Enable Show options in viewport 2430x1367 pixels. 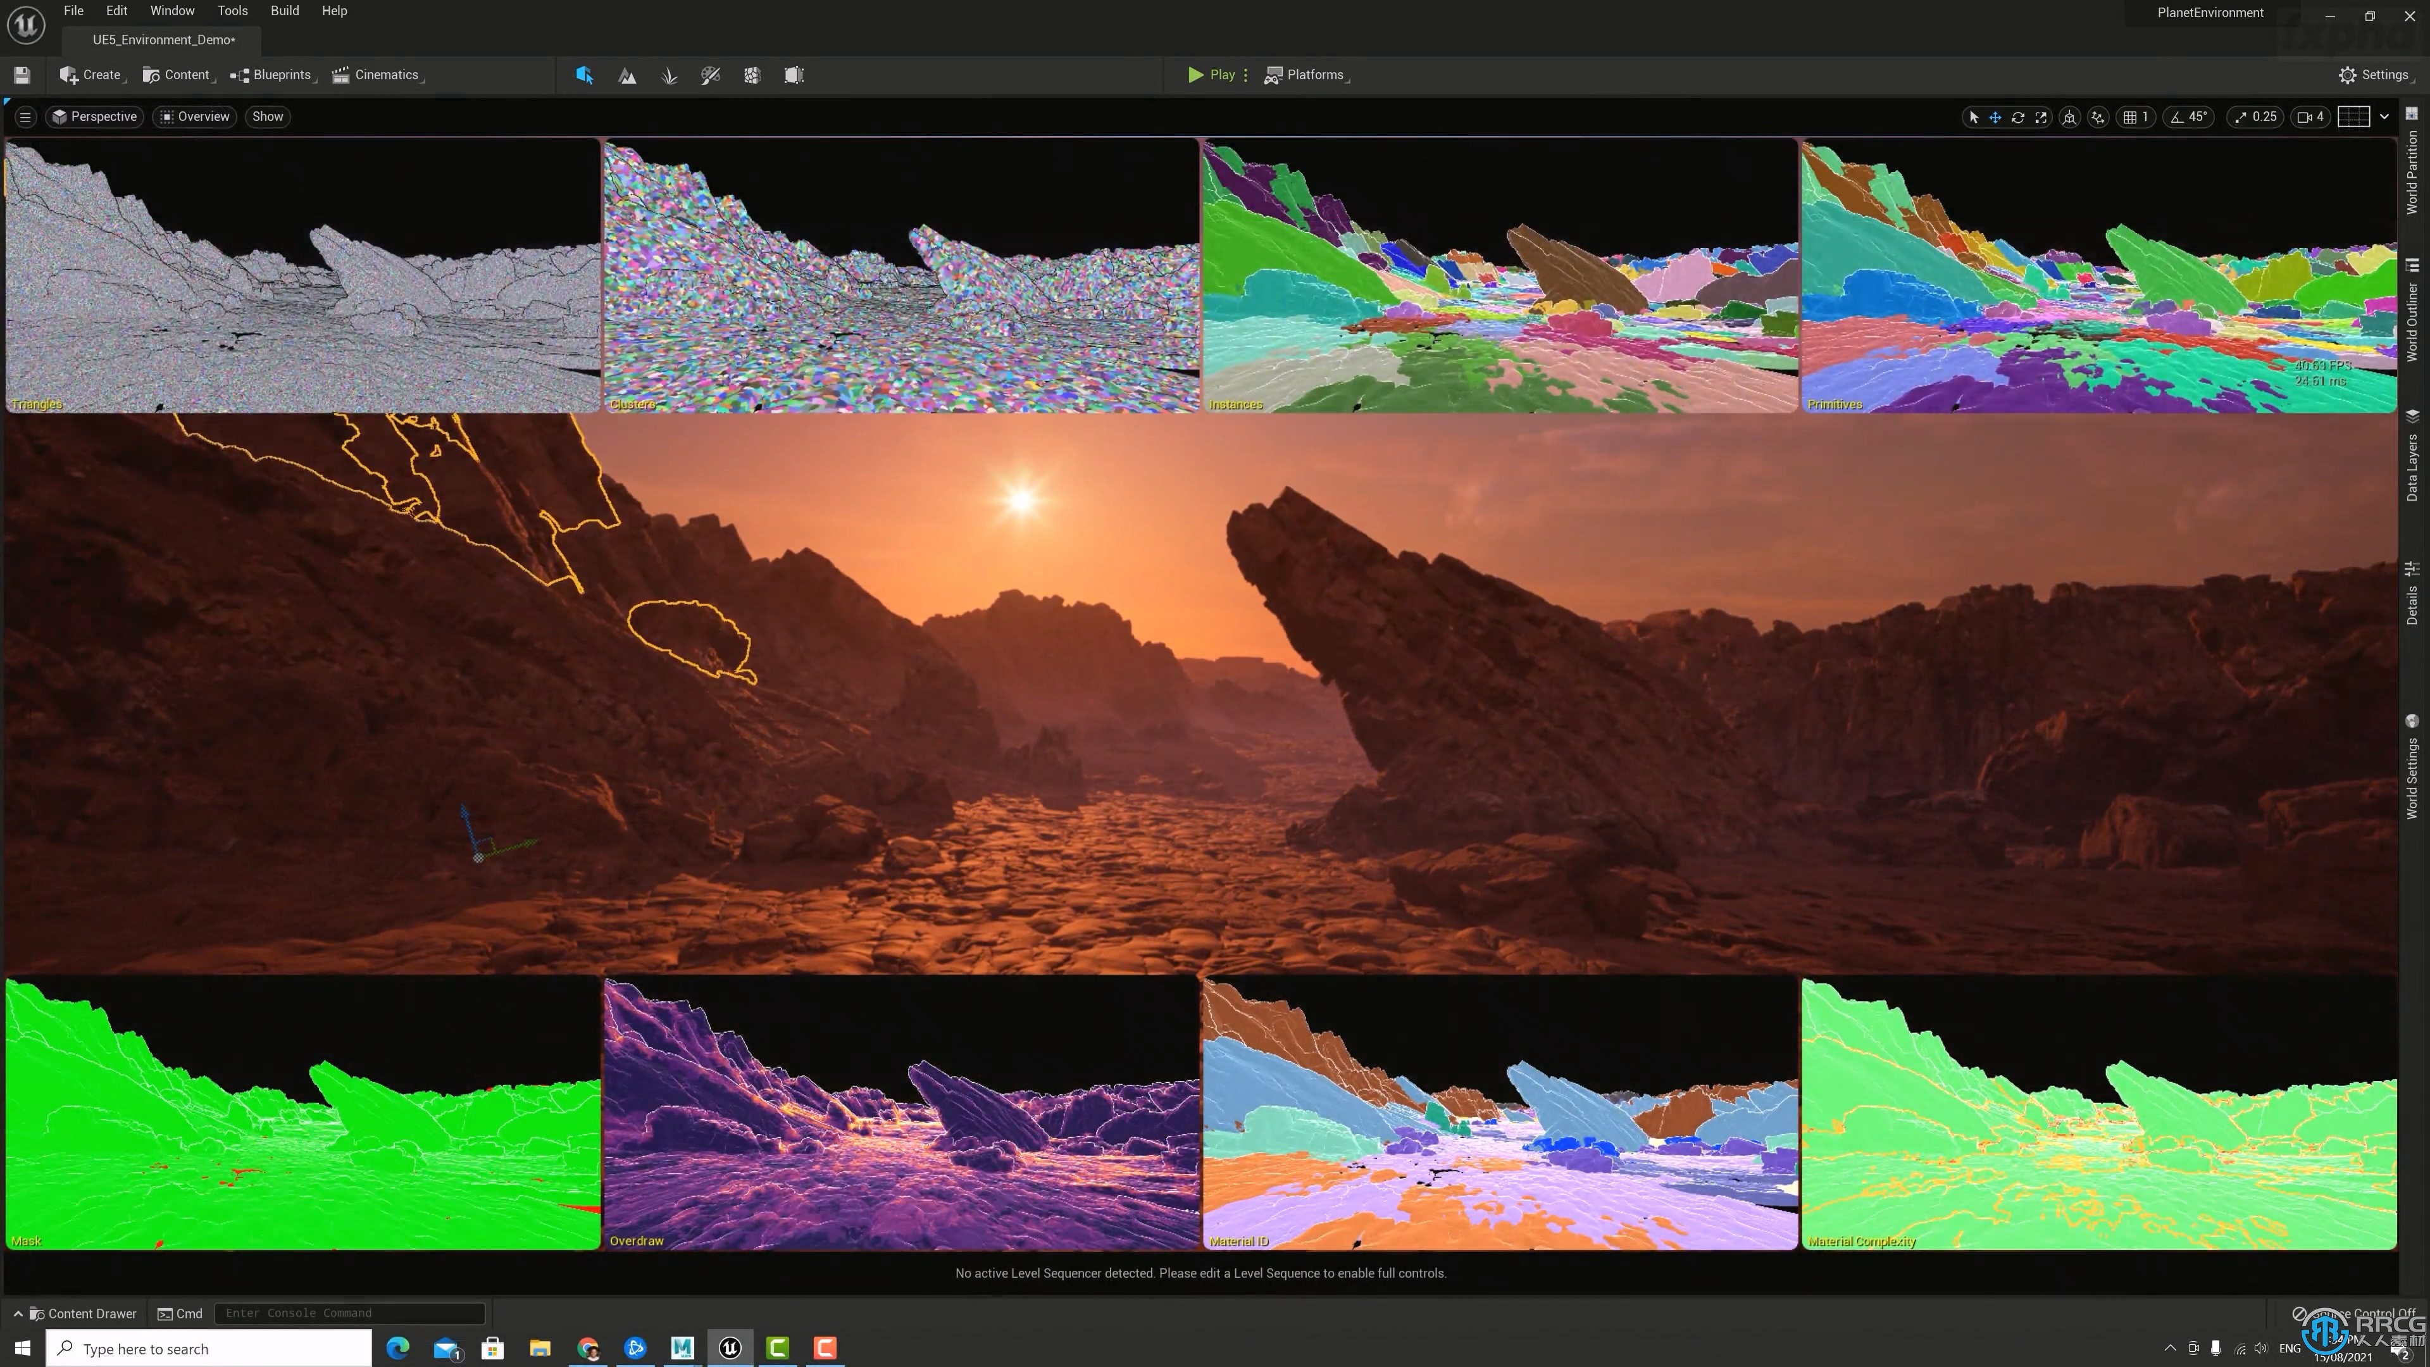point(267,115)
